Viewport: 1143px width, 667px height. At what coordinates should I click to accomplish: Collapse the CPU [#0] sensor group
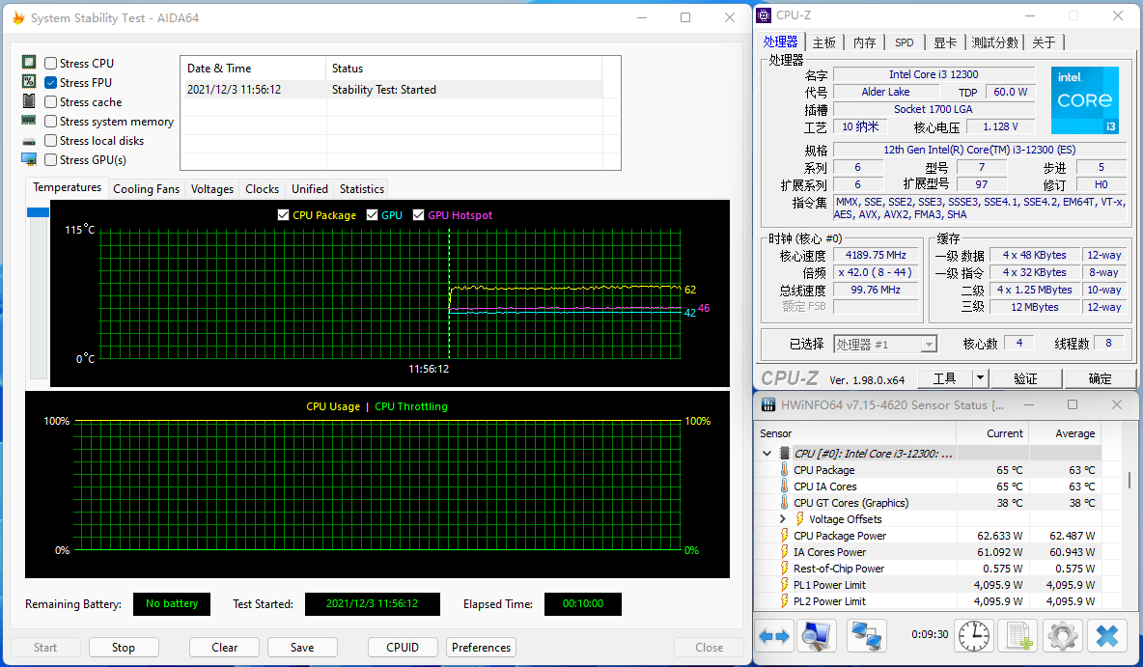point(767,454)
